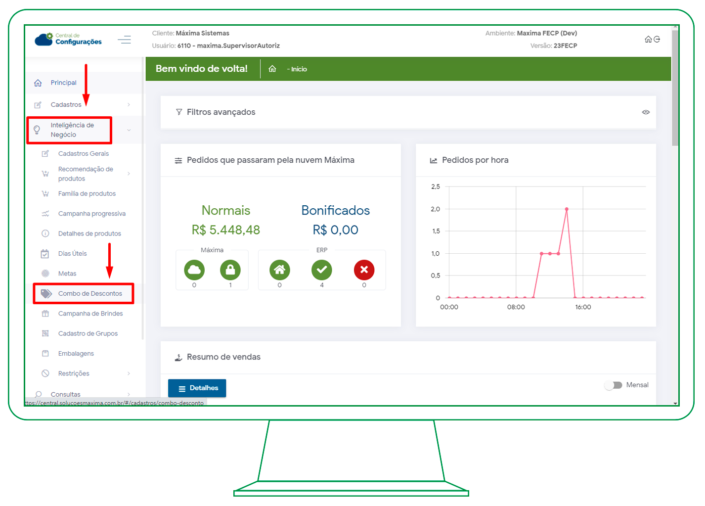
Task: Click the home icon in green breadcrumb bar
Action: [272, 69]
